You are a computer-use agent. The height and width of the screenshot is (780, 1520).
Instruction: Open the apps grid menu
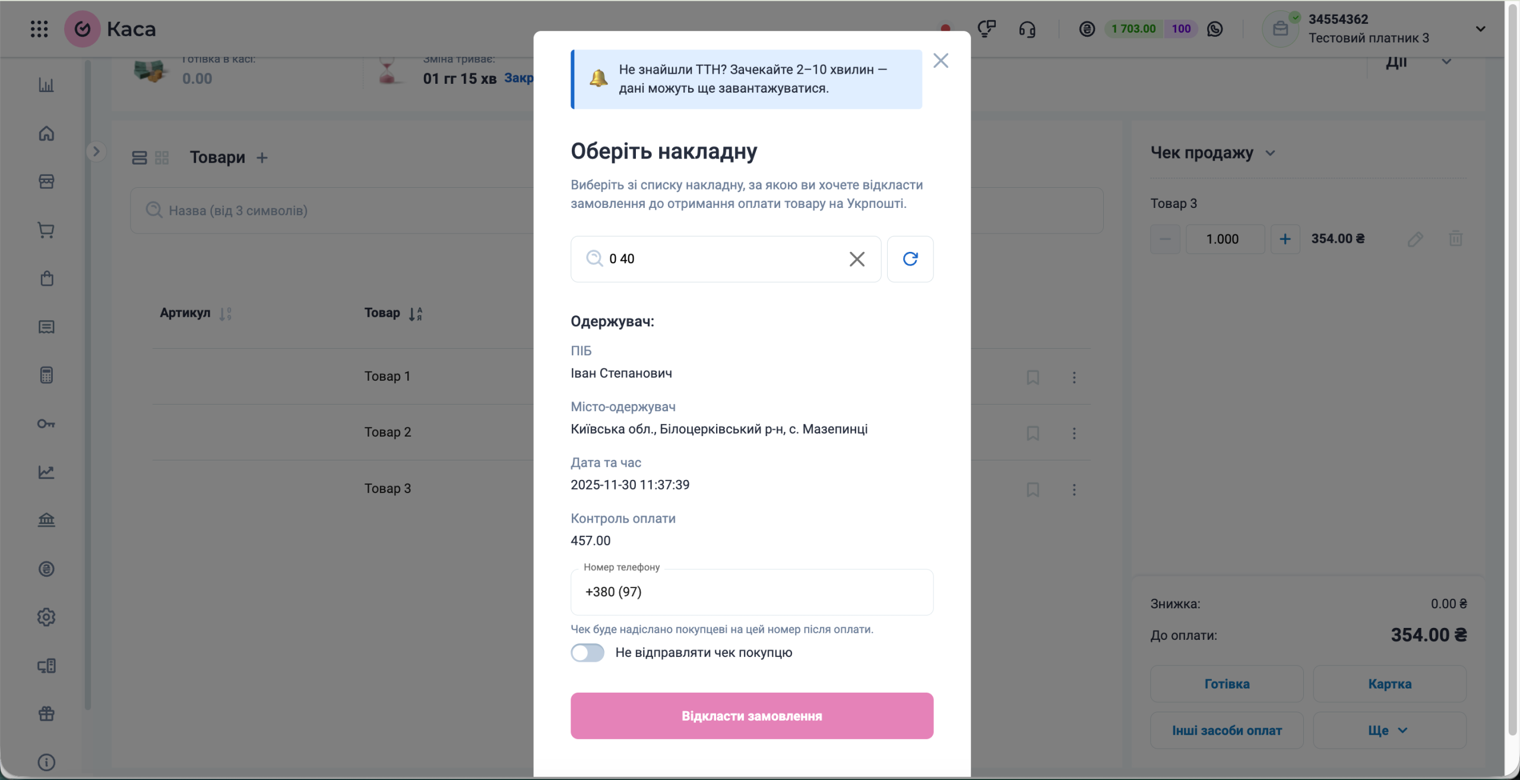point(39,29)
